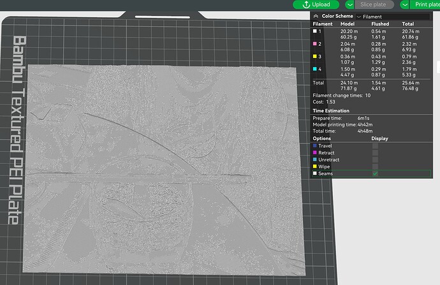Click the sliced lithophane model on the plate
Image resolution: width=440 pixels, height=285 pixels.
pyautogui.click(x=164, y=170)
